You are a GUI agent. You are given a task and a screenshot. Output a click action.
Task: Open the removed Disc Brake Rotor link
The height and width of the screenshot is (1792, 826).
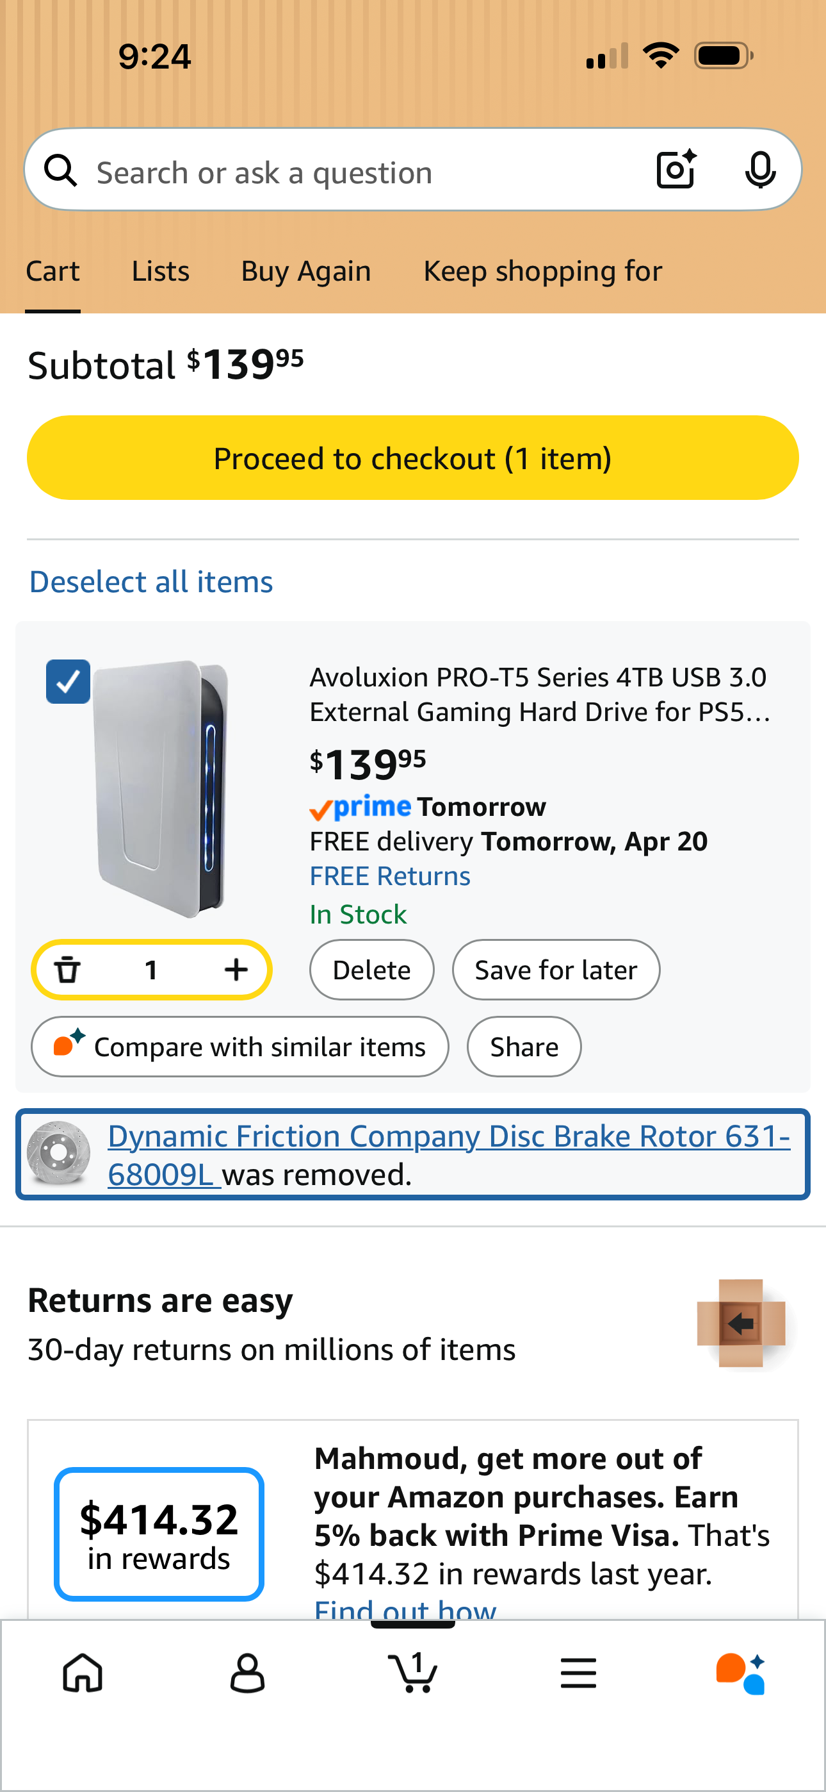(448, 1138)
